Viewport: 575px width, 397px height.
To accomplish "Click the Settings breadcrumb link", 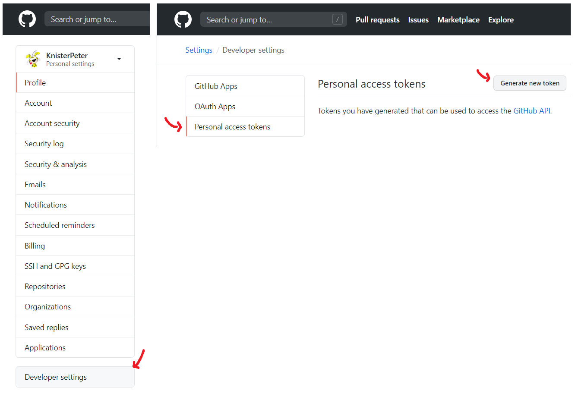I will point(199,50).
